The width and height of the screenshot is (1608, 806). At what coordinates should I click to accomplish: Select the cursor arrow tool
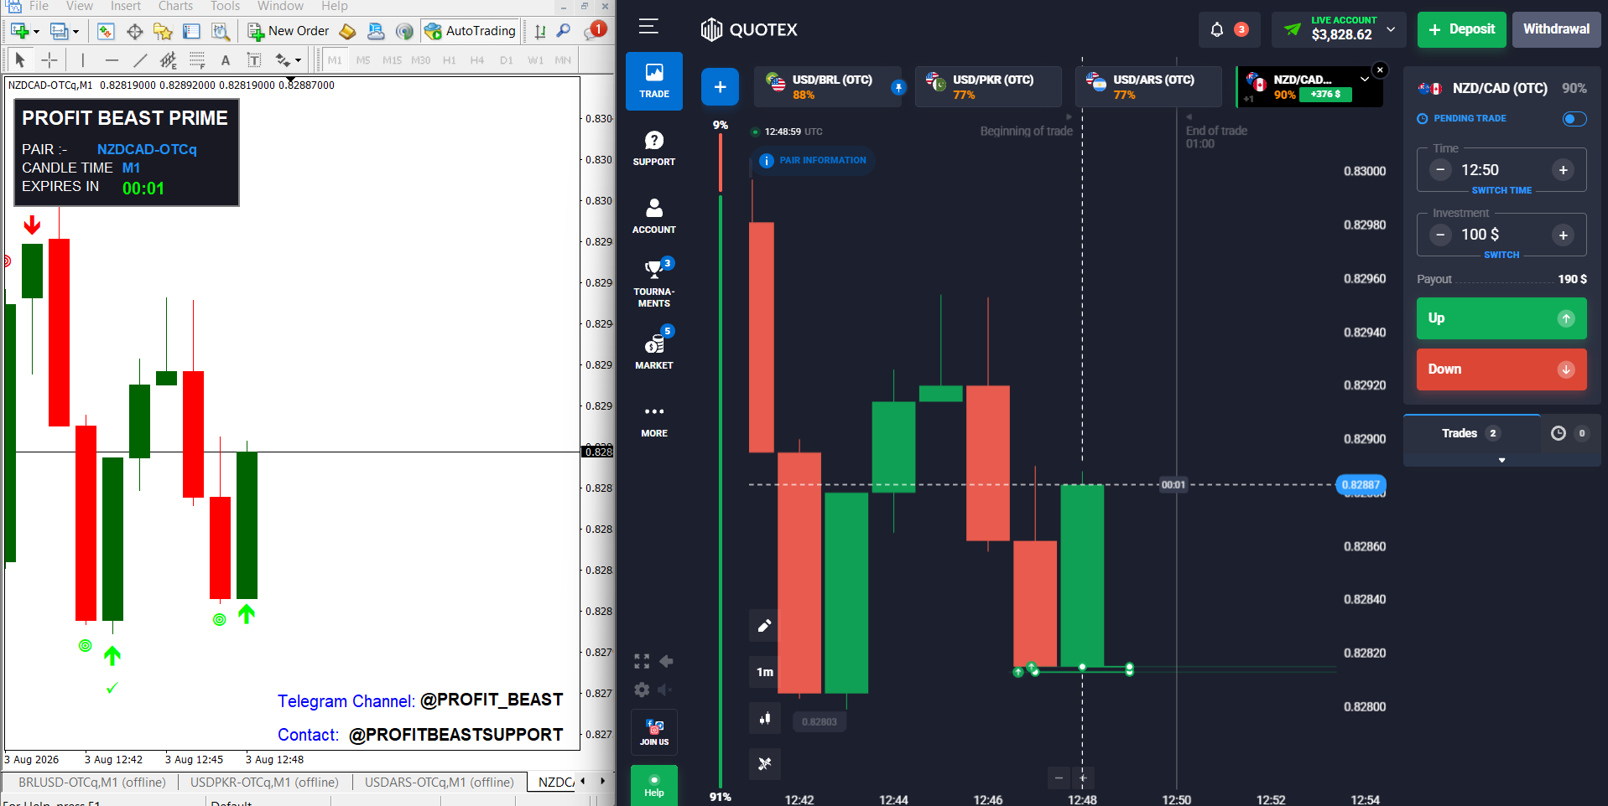(20, 59)
